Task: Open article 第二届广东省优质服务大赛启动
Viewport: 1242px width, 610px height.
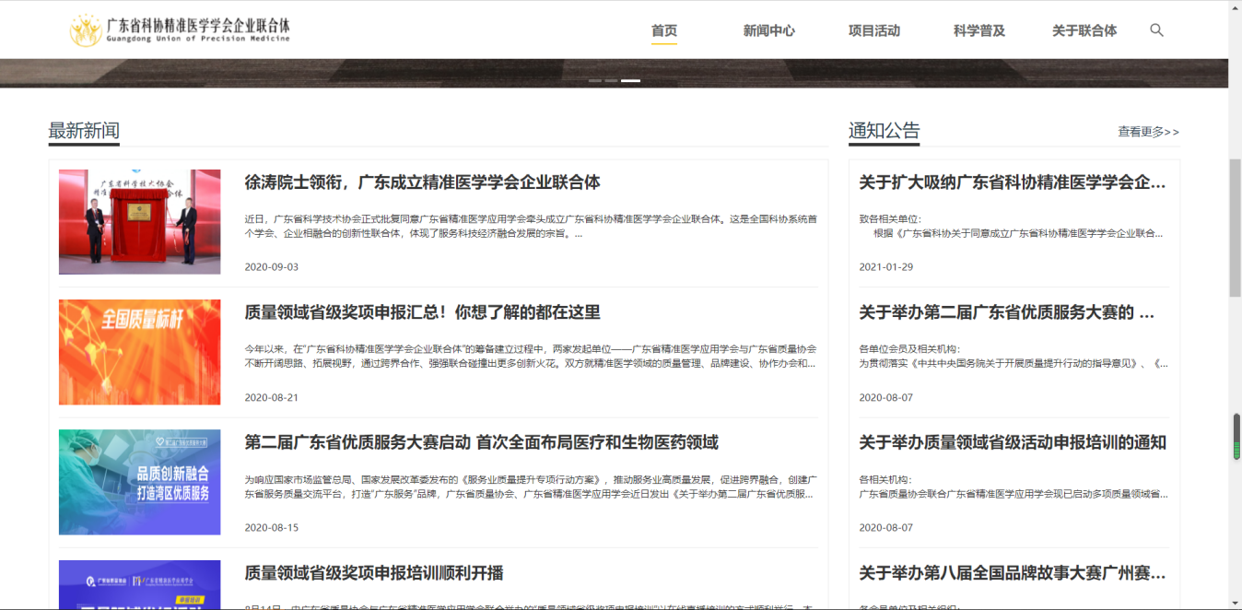Action: [481, 442]
